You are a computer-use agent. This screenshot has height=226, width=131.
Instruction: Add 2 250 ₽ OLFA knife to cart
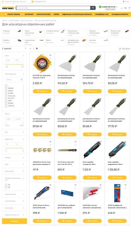[42, 91]
